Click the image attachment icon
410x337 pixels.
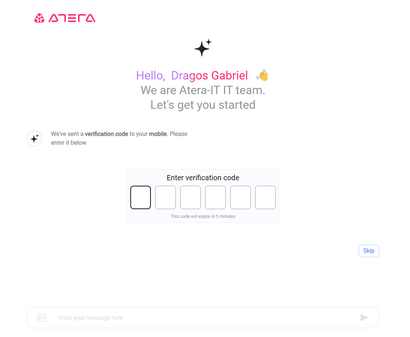[42, 318]
